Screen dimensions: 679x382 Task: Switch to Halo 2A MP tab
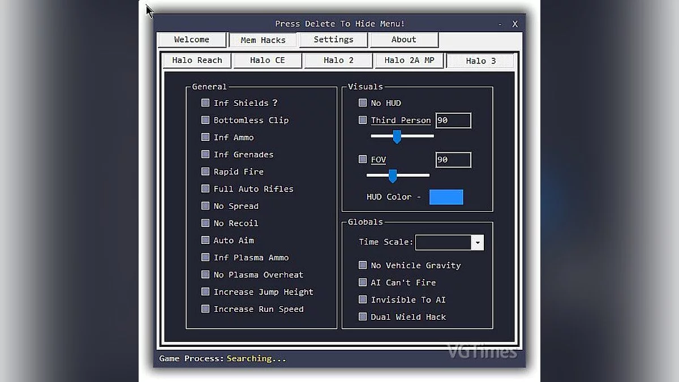point(409,60)
